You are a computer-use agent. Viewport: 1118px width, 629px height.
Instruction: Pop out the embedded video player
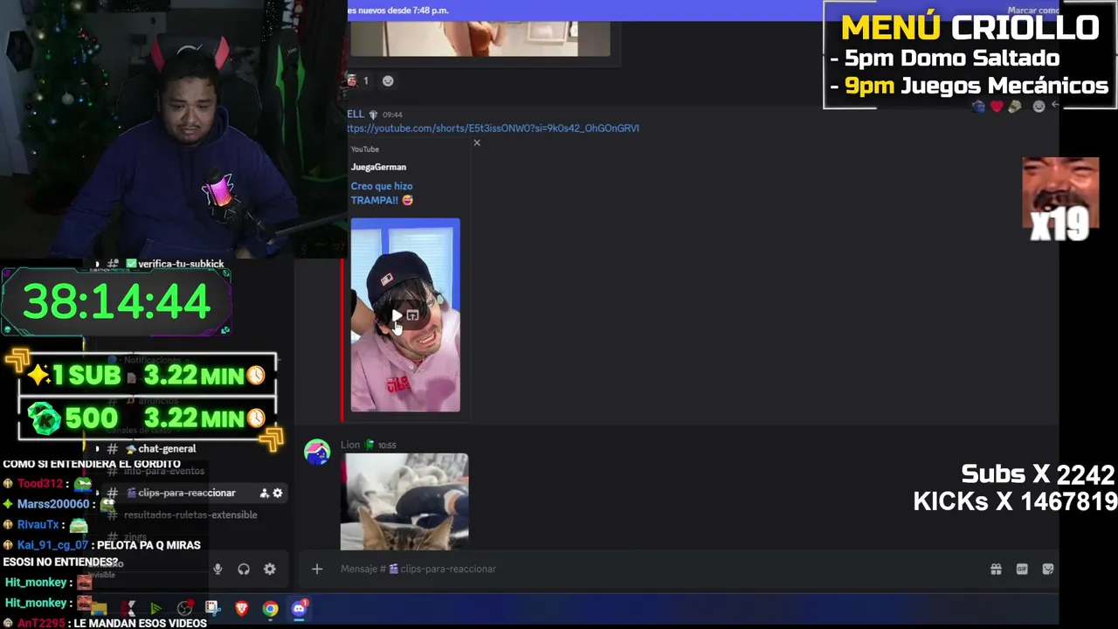[413, 315]
